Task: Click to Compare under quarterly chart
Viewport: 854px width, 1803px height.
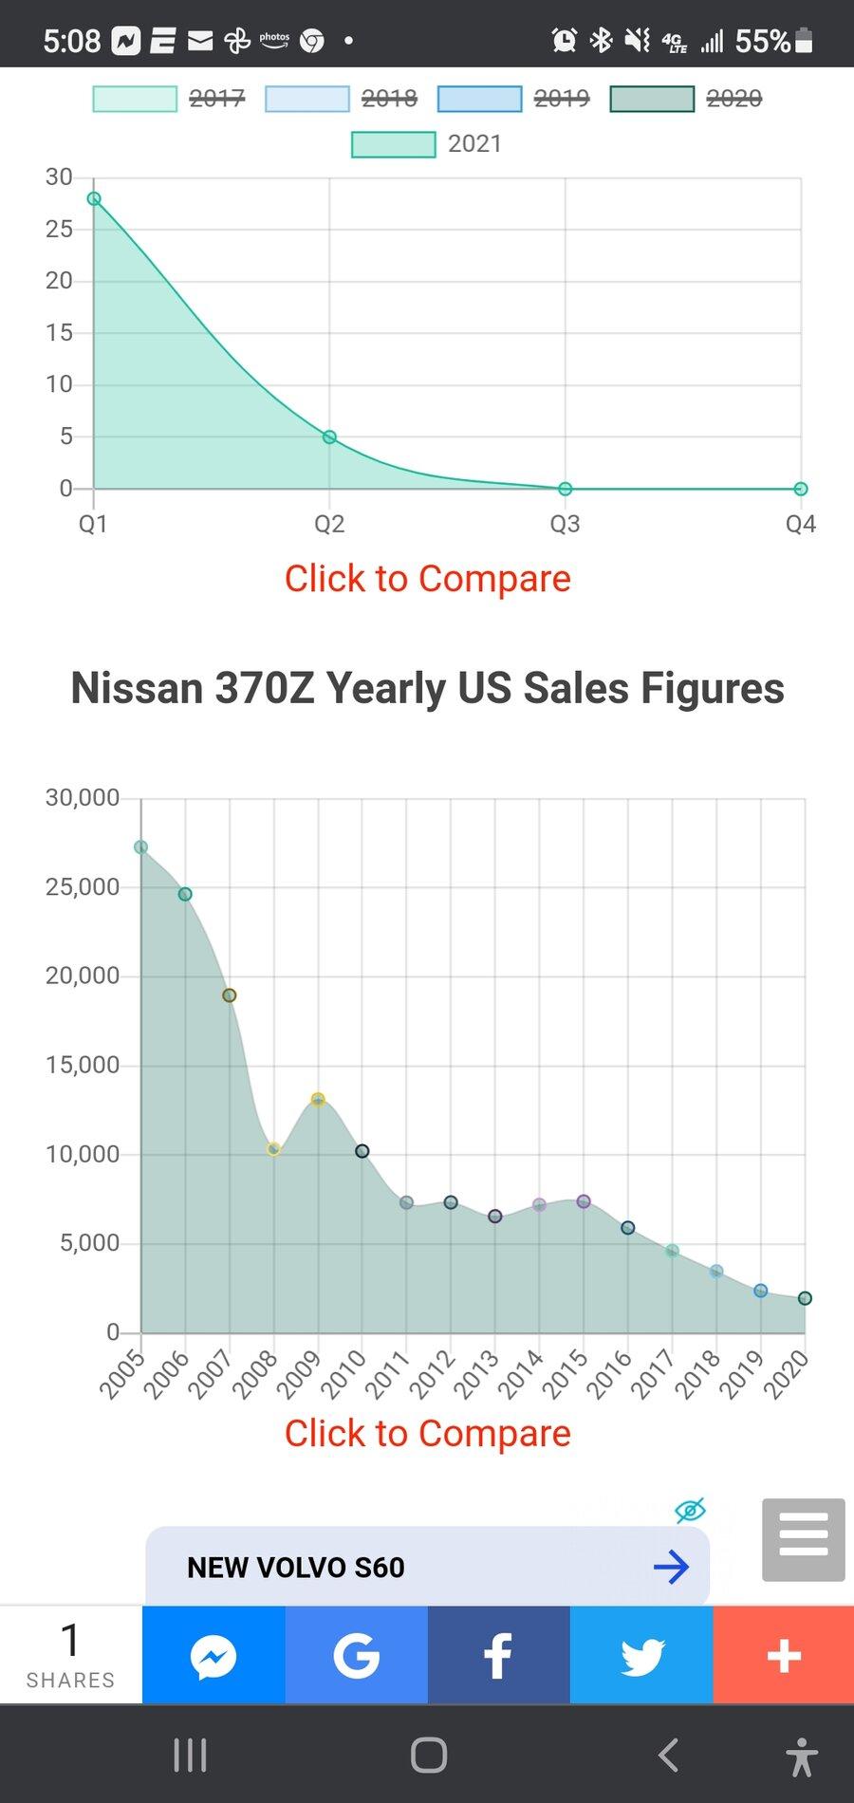Action: tap(428, 579)
